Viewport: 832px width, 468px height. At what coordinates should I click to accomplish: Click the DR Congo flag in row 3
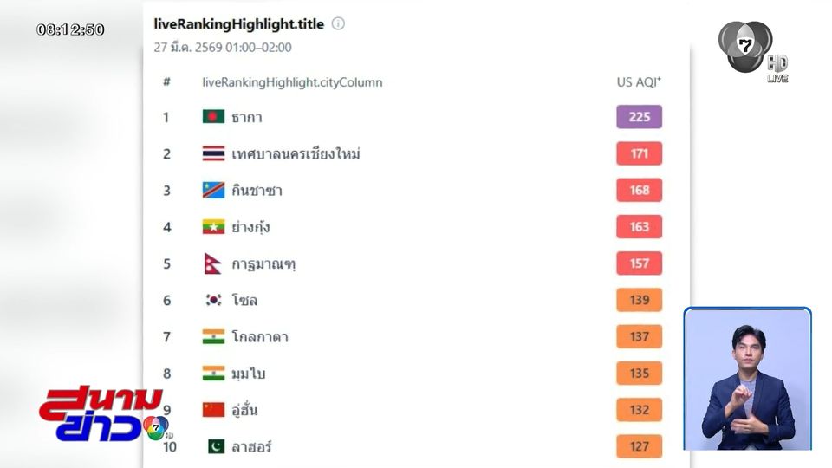[213, 190]
